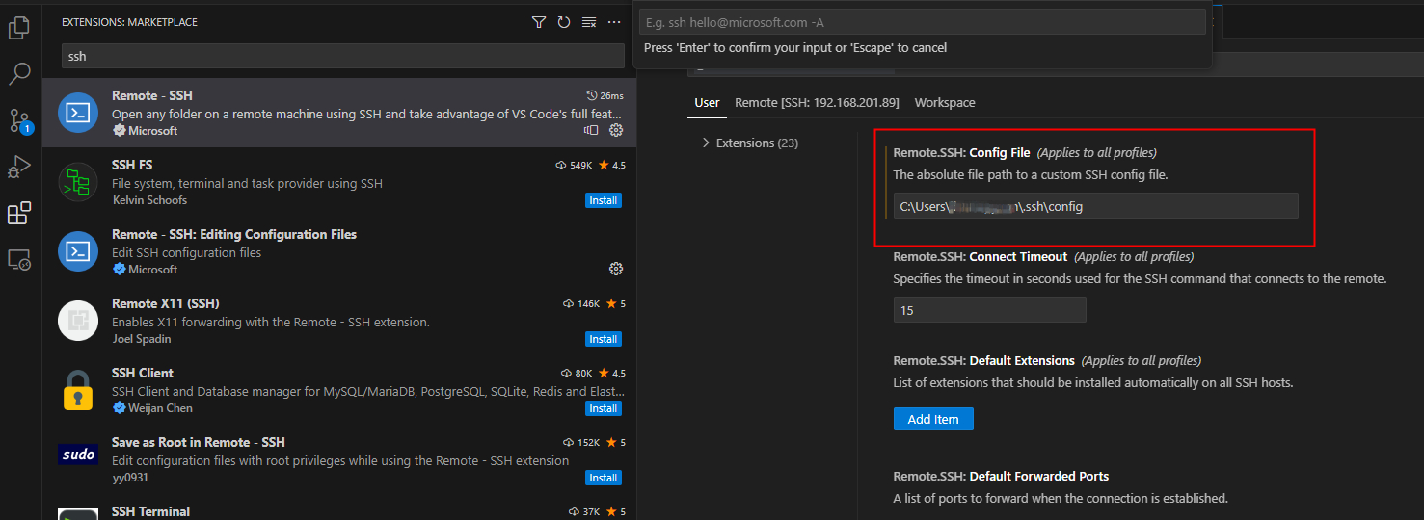Switch to the Workspace settings tab
The image size is (1424, 520).
point(945,102)
